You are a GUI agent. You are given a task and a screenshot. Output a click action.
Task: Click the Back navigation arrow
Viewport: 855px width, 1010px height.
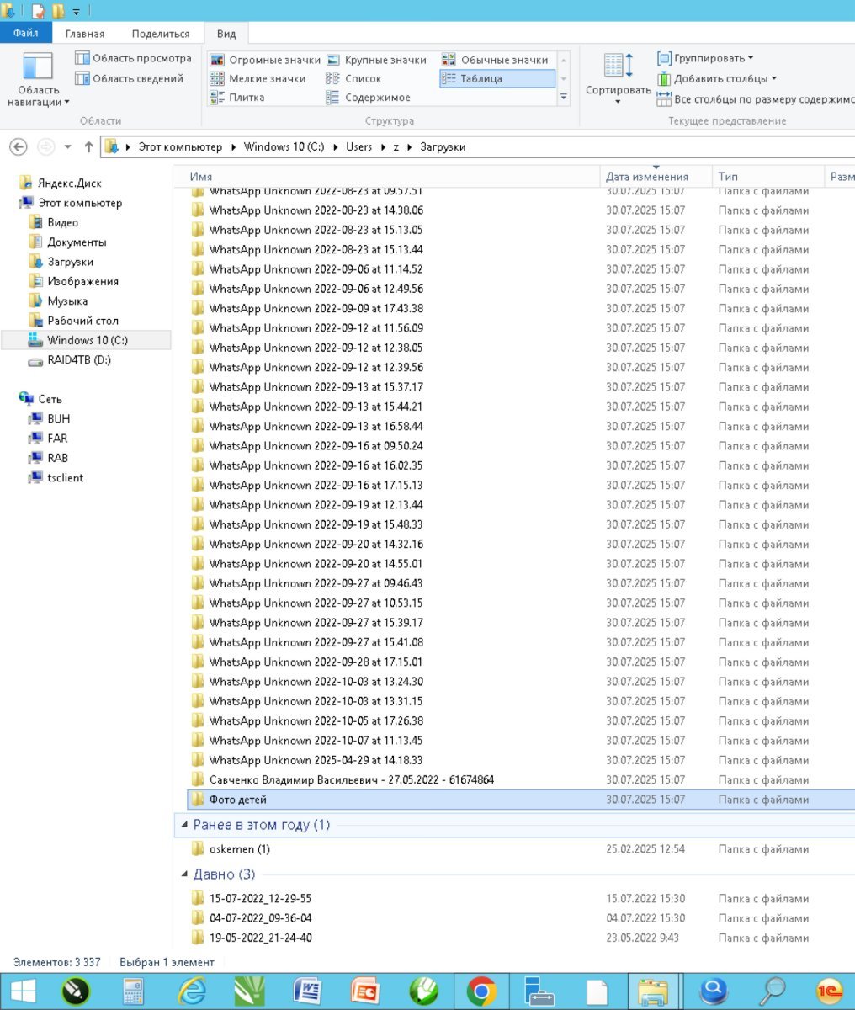point(19,146)
